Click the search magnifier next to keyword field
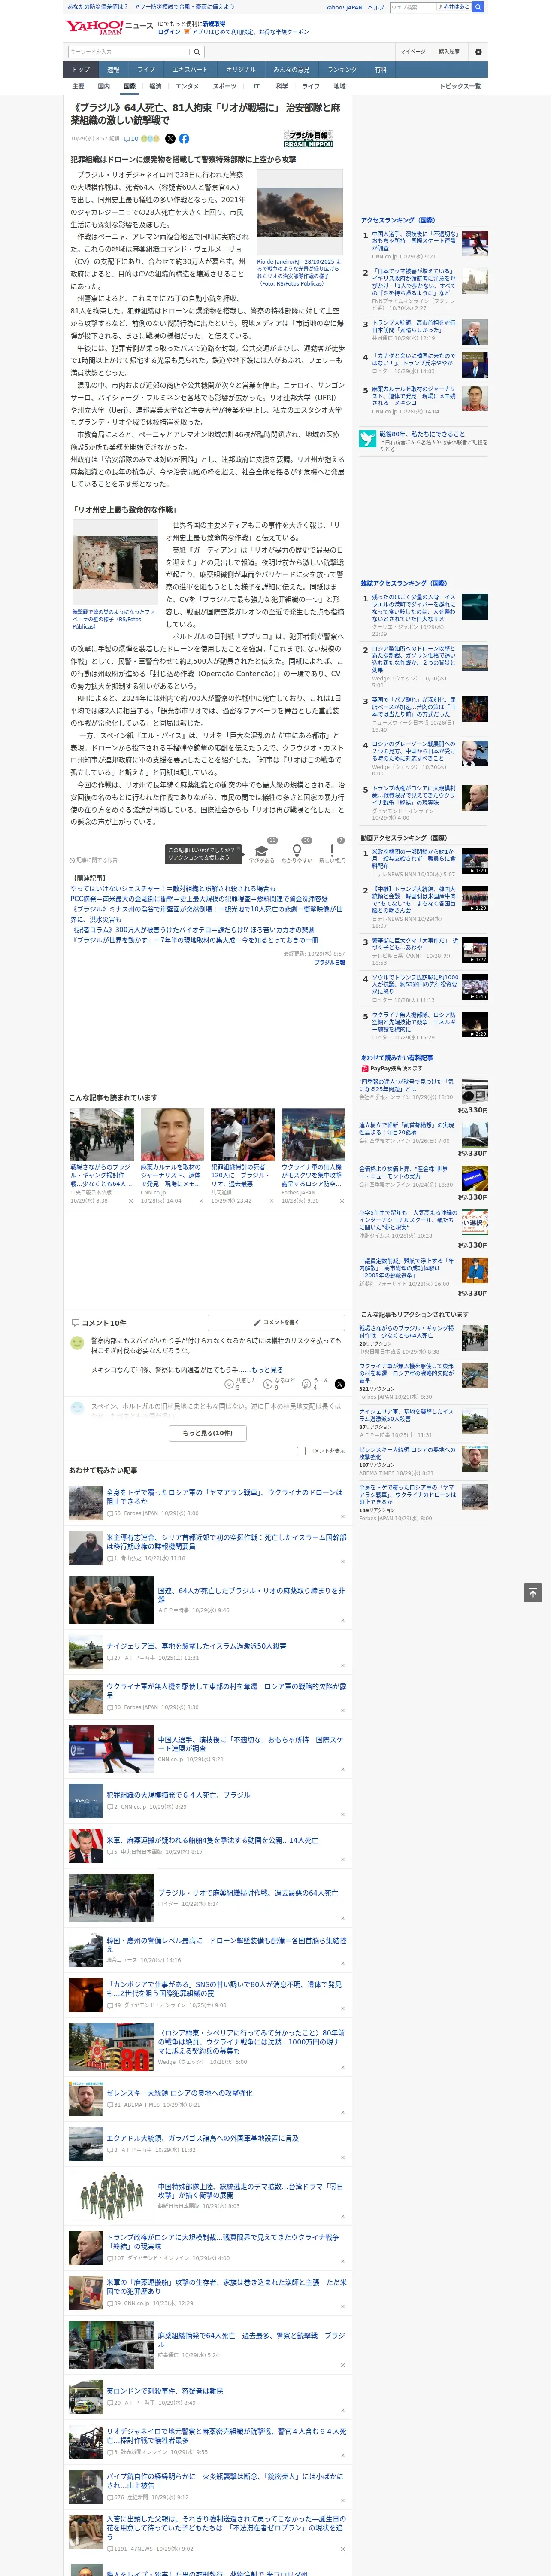551x2576 pixels. coord(197,51)
